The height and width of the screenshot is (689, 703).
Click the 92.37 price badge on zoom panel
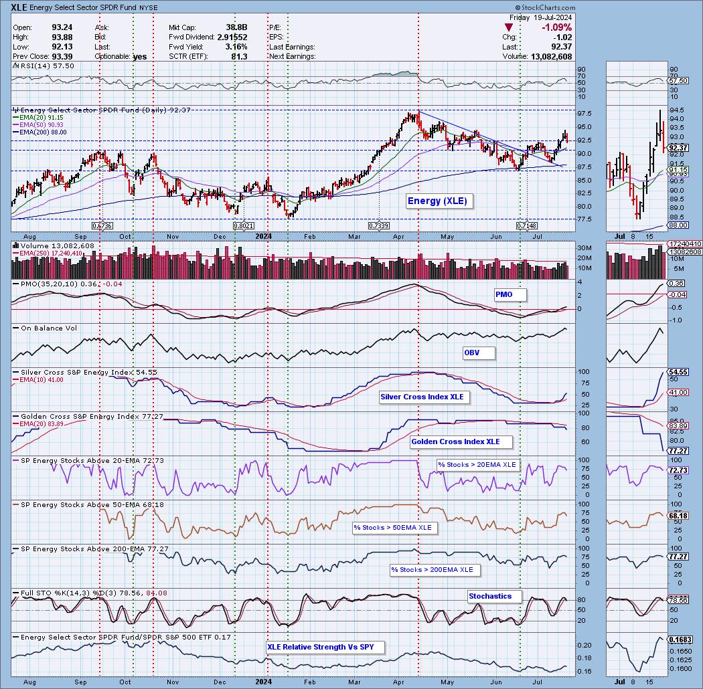[x=678, y=148]
